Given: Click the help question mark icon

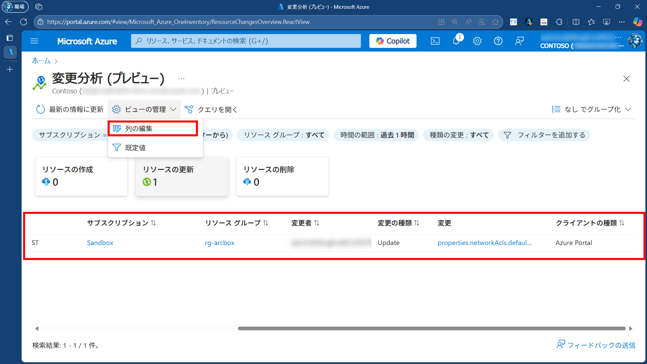Looking at the screenshot, I should coord(498,41).
